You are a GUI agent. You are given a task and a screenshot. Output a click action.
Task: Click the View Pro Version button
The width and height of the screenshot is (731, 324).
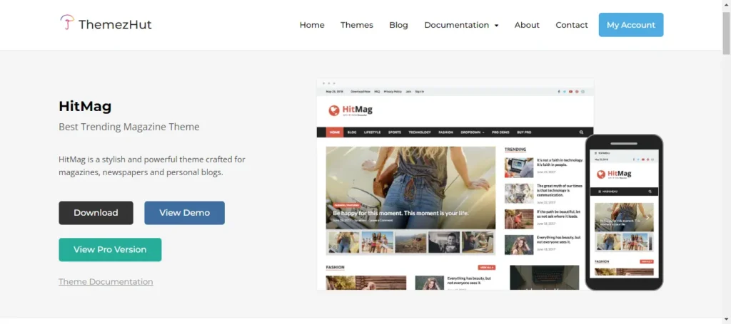[x=110, y=250]
